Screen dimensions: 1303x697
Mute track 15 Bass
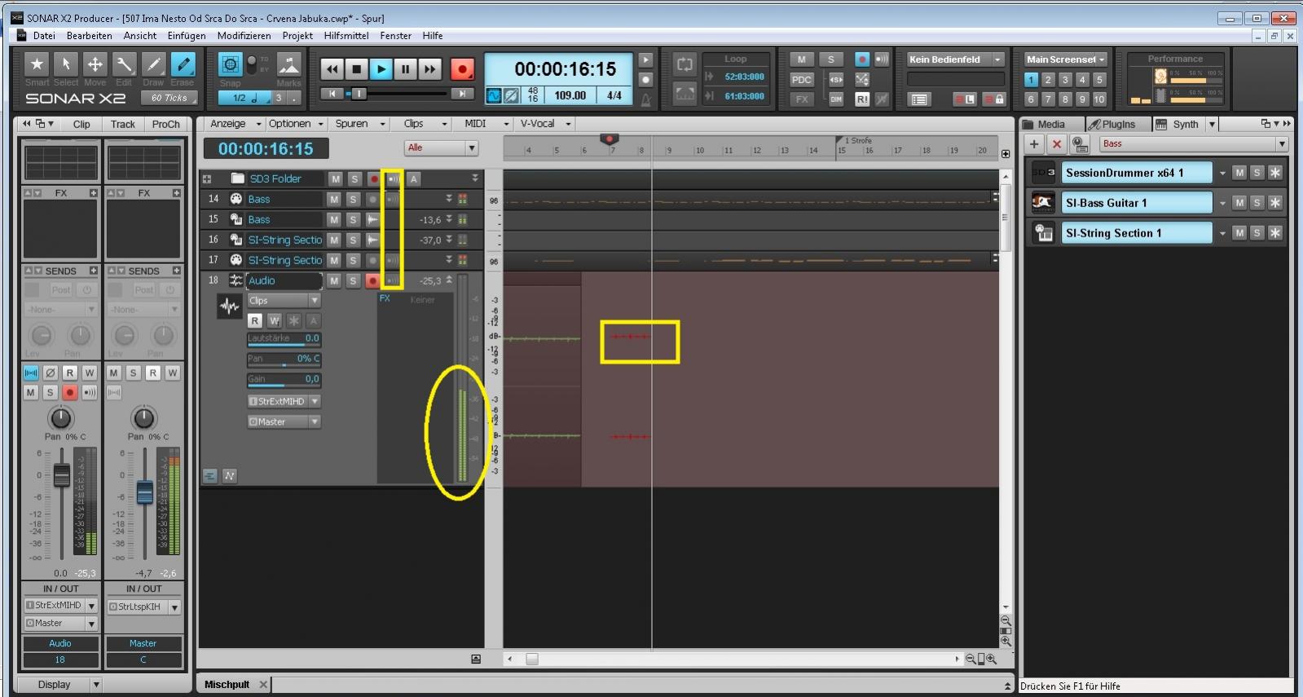click(334, 219)
